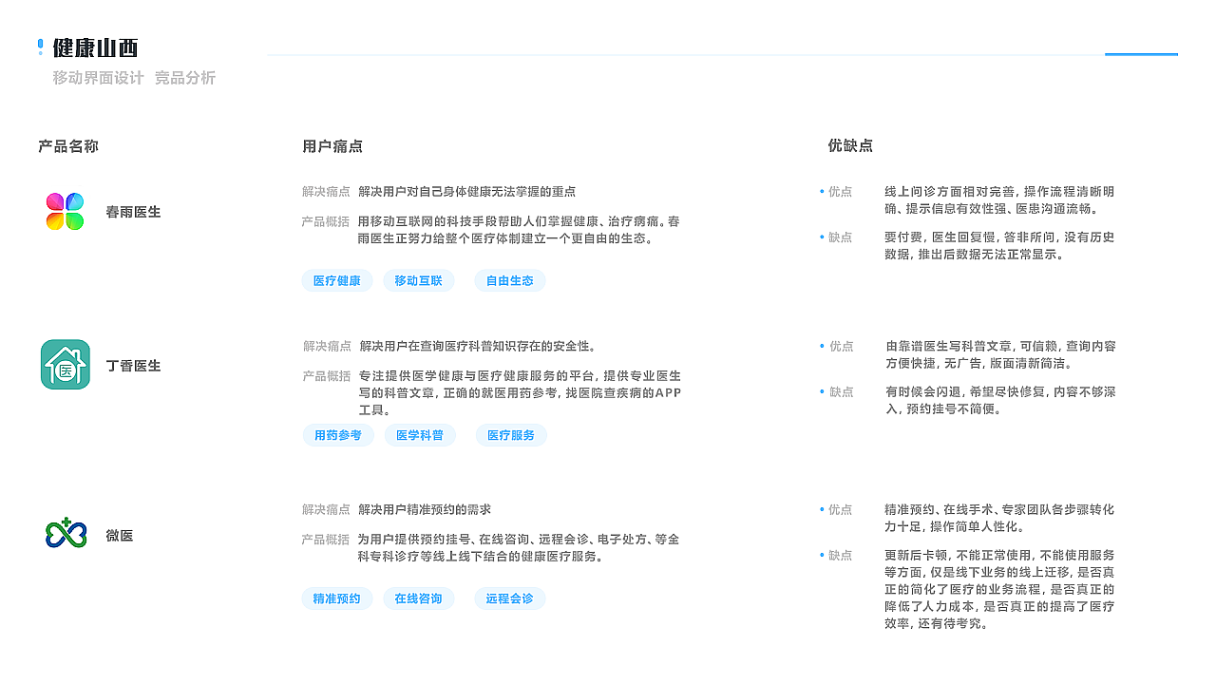The image size is (1216, 684).
Task: Select the 精准预约 tag
Action: 337,598
